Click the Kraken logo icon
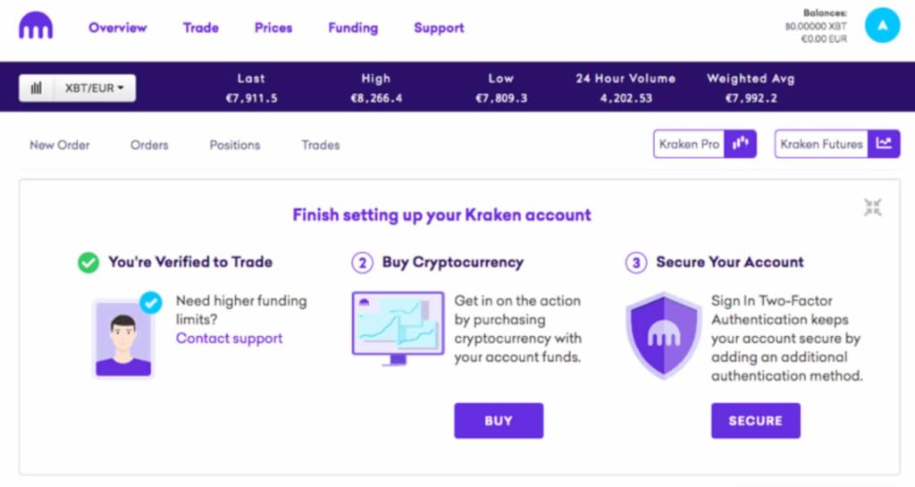 (36, 26)
